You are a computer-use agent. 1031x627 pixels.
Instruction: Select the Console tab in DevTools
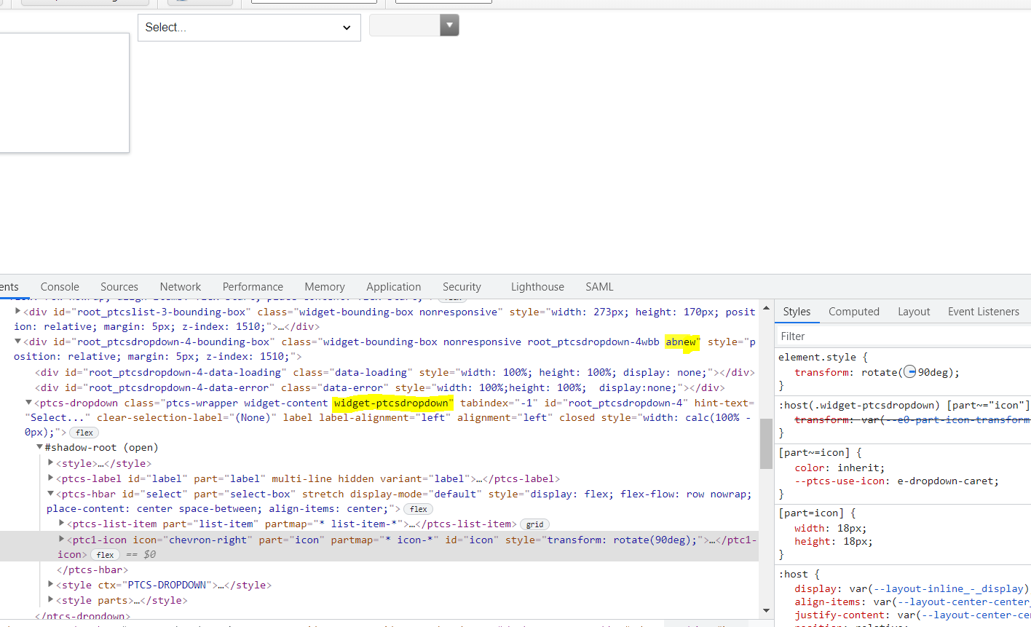coord(59,286)
